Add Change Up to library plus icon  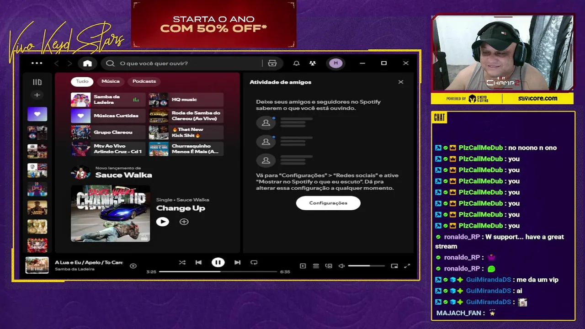pyautogui.click(x=184, y=222)
